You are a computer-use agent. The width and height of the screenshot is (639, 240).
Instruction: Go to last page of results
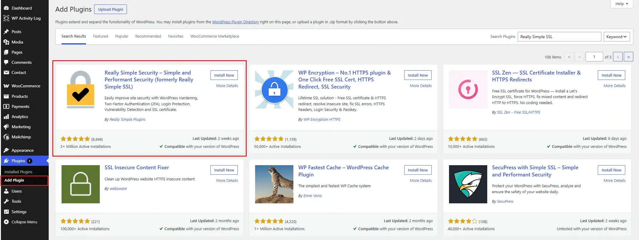pos(629,57)
